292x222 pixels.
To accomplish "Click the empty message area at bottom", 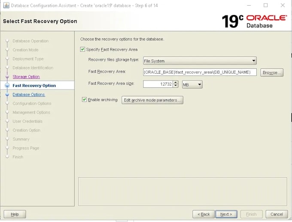I will (x=182, y=191).
